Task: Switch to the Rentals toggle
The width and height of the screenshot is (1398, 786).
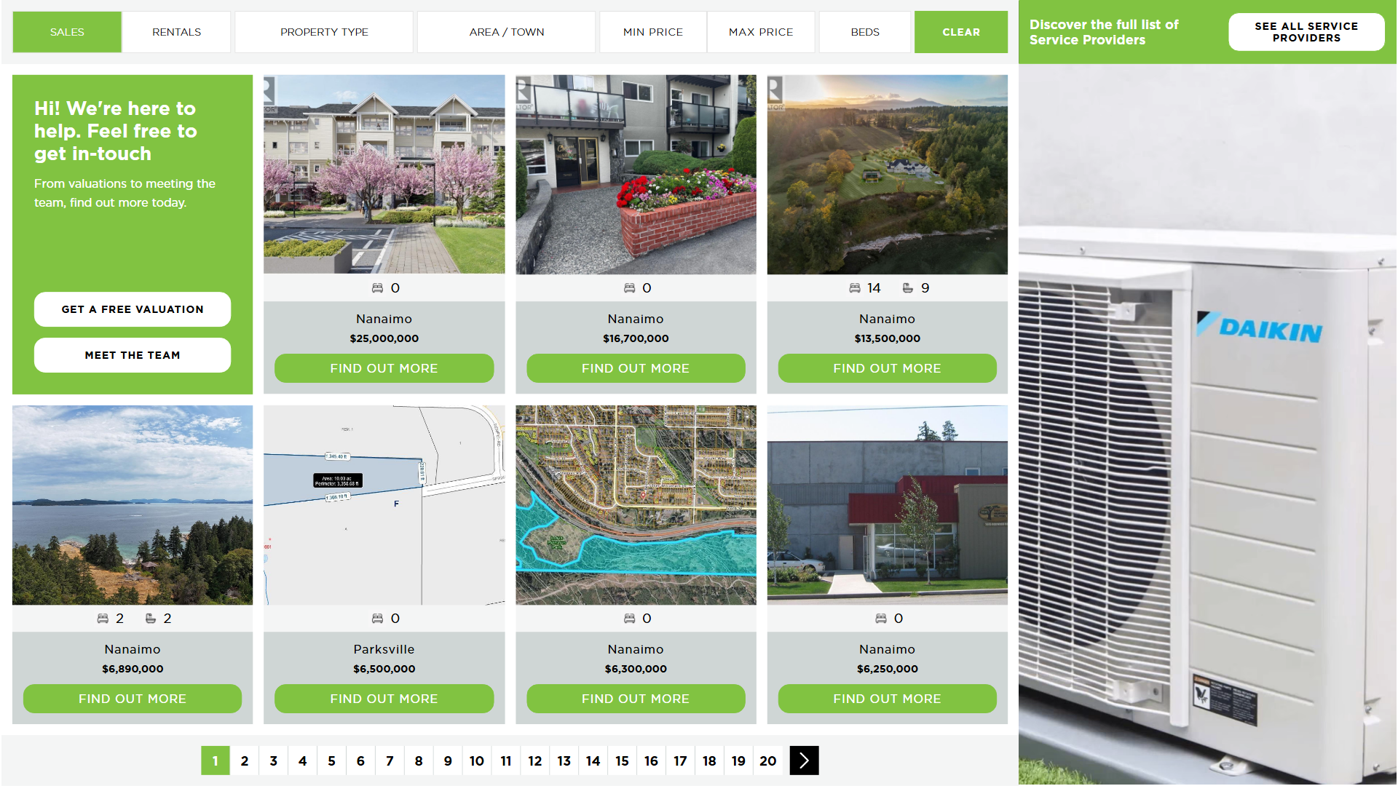Action: 176,32
